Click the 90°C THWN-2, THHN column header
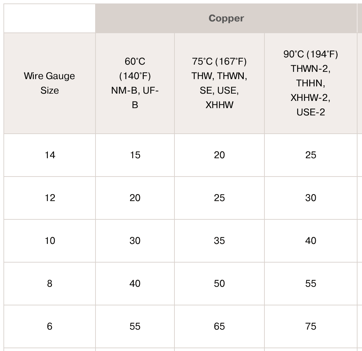This screenshot has width=362, height=351. point(311,83)
